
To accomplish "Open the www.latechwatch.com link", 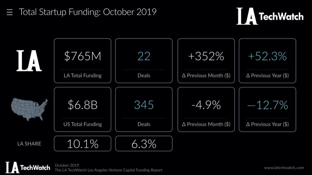I will pos(284,168).
